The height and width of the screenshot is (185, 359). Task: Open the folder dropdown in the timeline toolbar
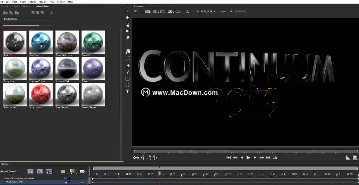click(82, 172)
